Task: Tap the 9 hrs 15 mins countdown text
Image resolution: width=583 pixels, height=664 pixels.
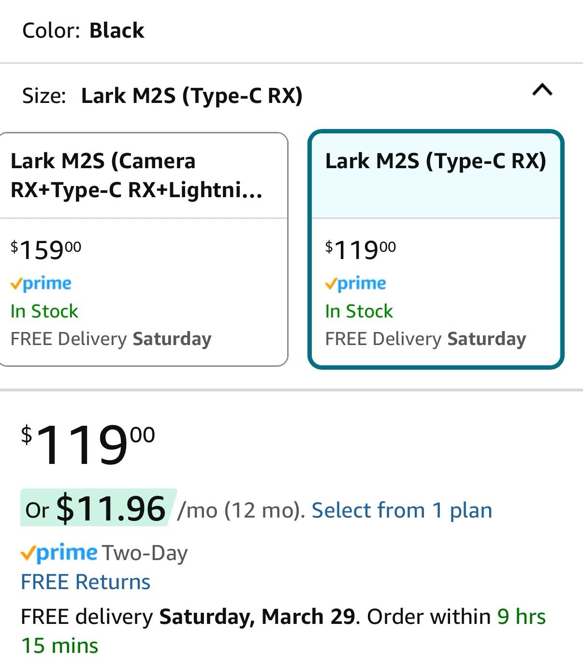Action: 283,631
